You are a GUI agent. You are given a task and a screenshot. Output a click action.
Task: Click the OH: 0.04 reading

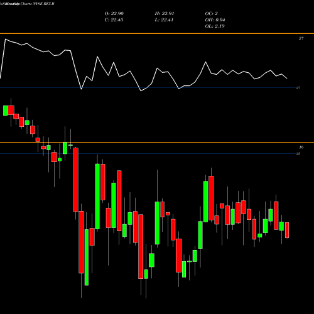[215, 20]
